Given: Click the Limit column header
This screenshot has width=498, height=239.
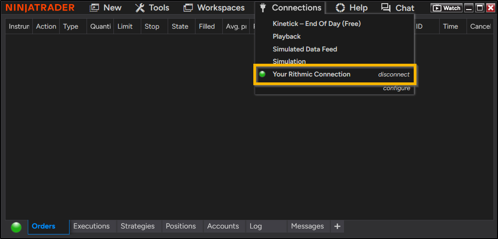Looking at the screenshot, I should (x=128, y=26).
